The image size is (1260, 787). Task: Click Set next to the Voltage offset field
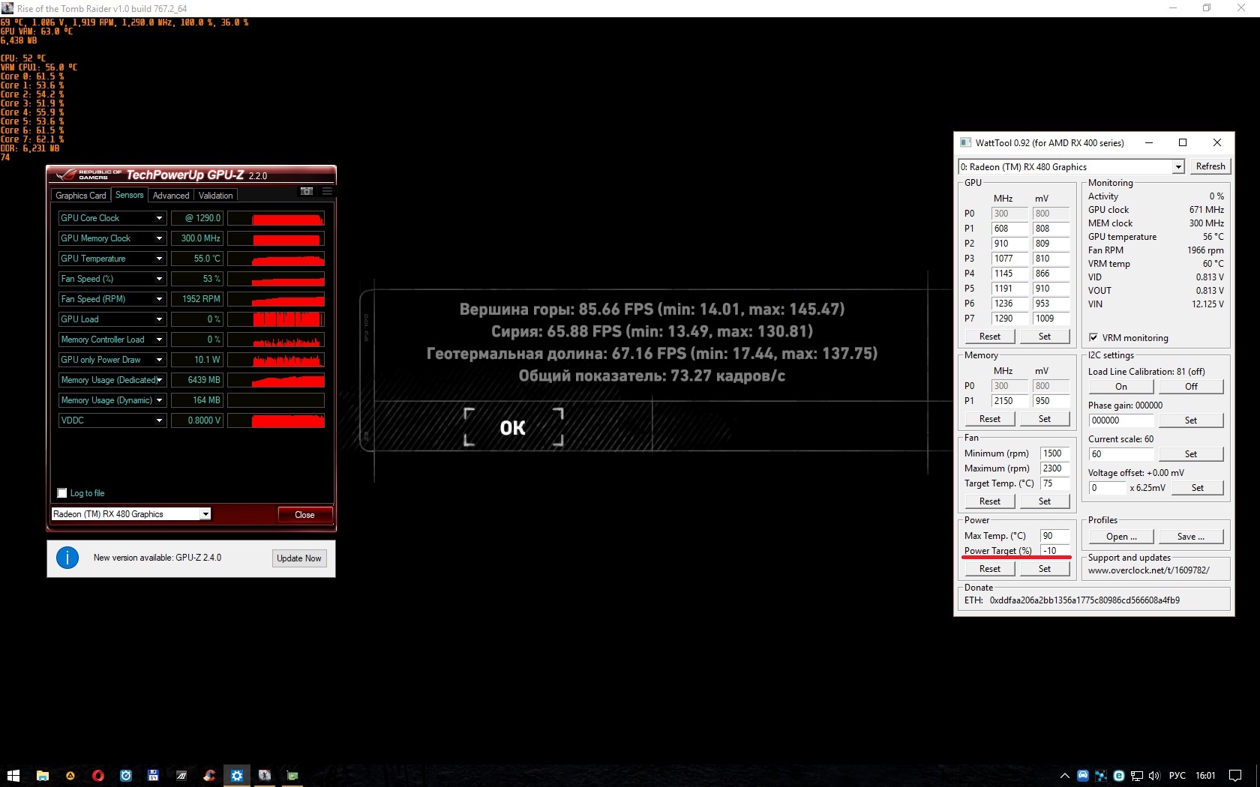click(x=1198, y=488)
